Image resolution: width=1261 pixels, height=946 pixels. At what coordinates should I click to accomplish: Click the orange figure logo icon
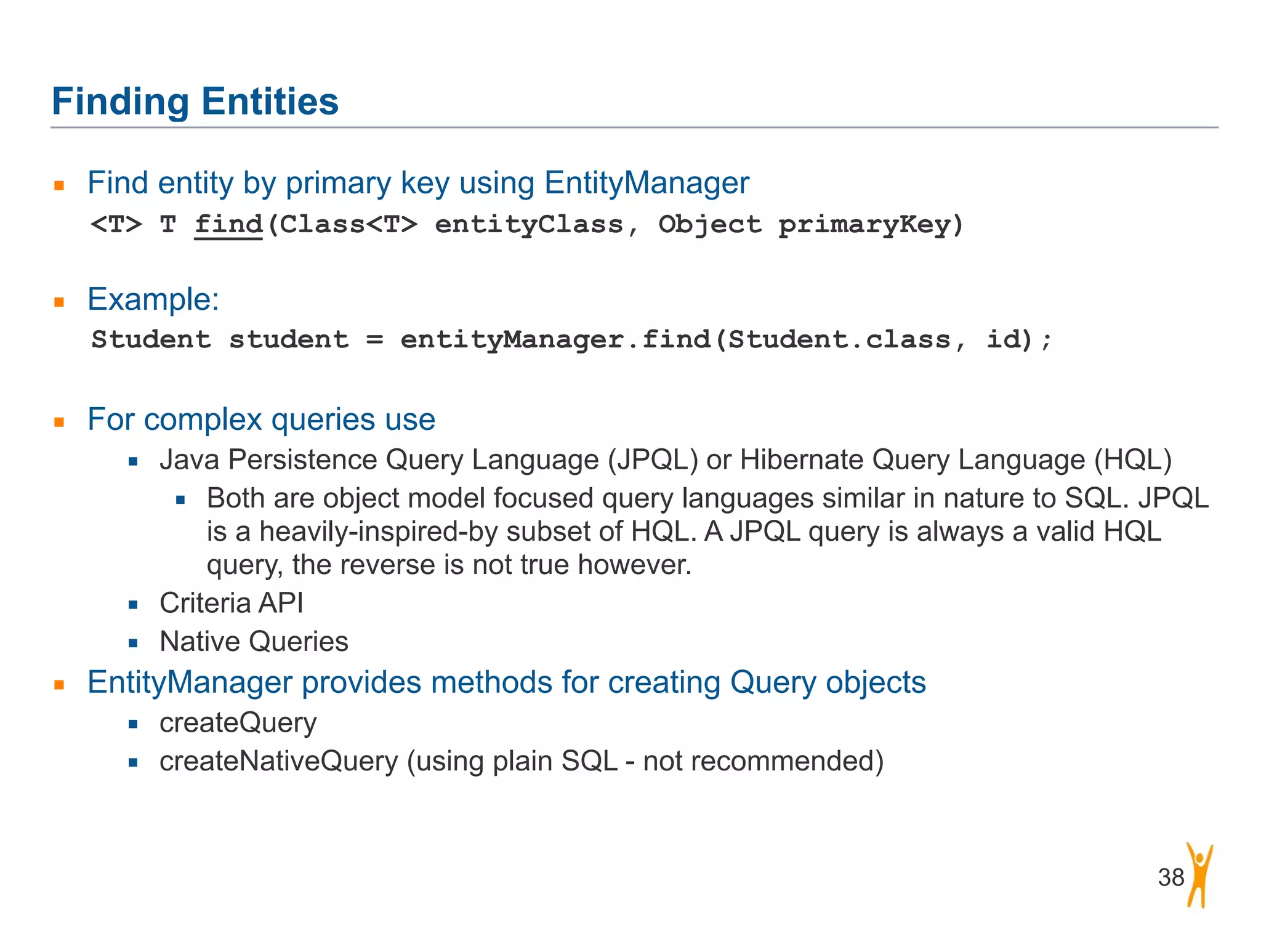pyautogui.click(x=1199, y=876)
